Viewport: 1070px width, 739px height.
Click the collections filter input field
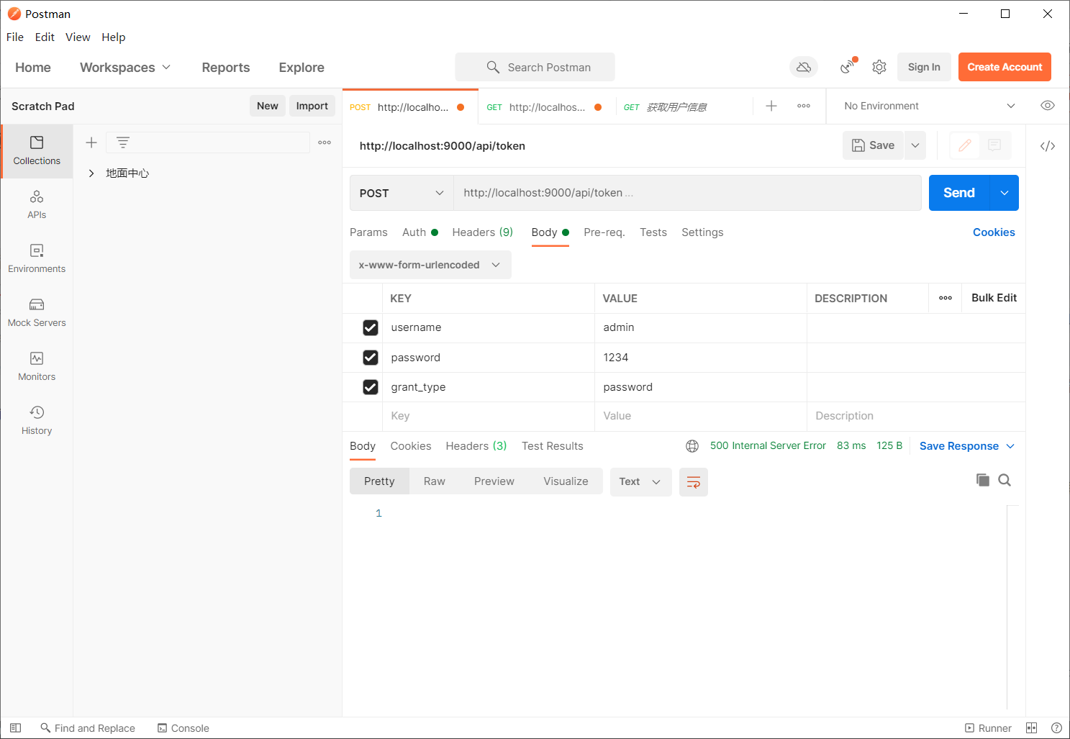(208, 142)
